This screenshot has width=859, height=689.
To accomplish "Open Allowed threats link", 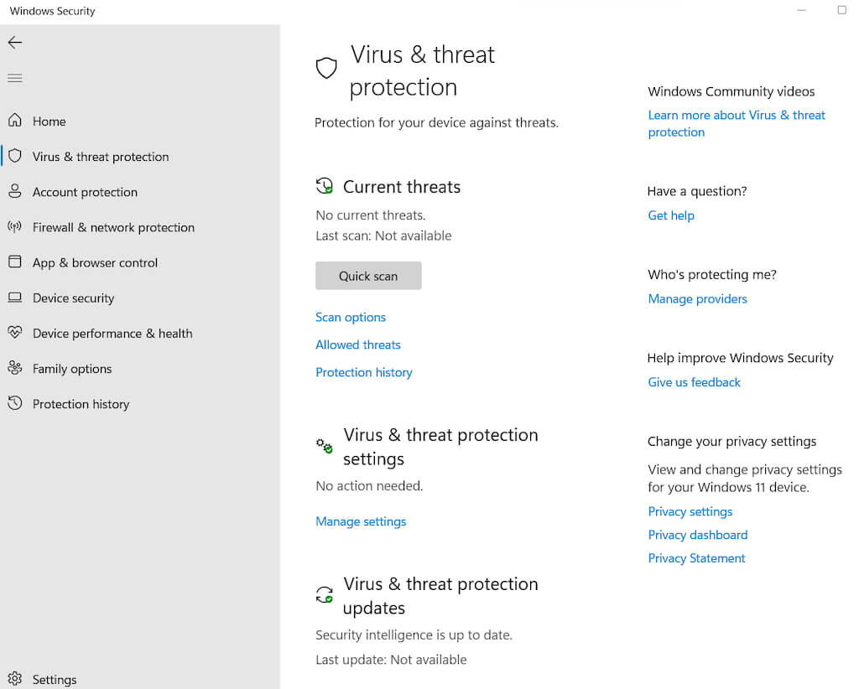I will tap(358, 344).
